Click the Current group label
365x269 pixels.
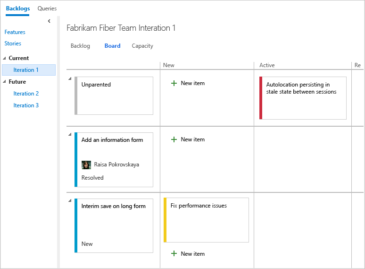(18, 58)
